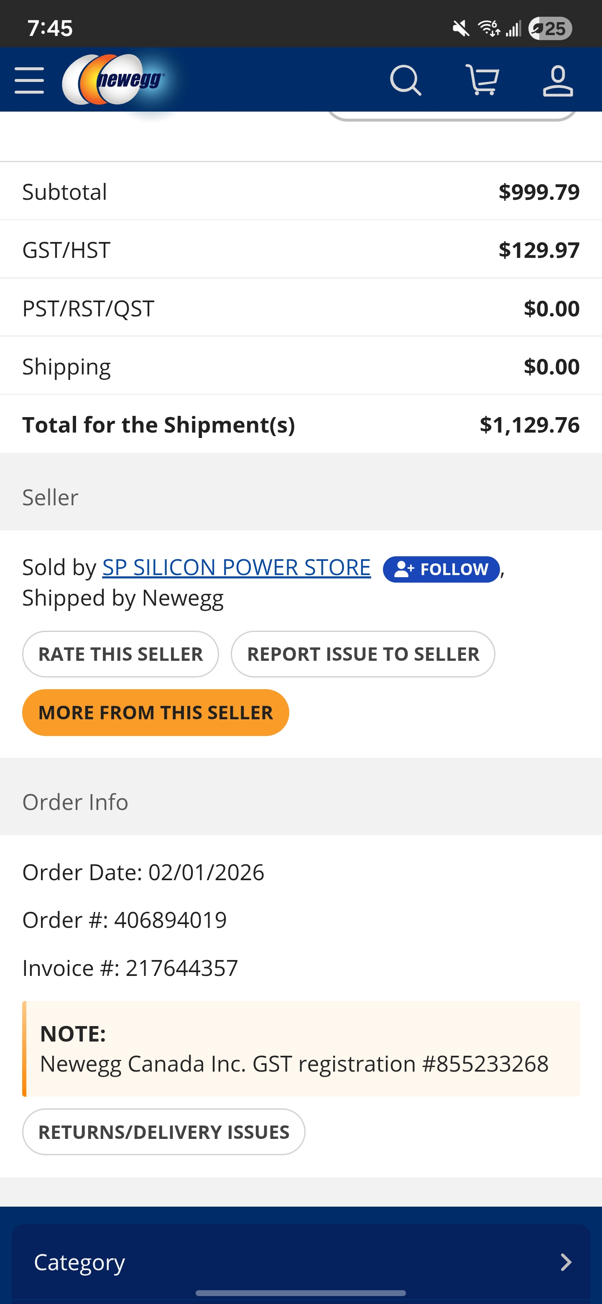Tap the bottom navigation gesture bar
The height and width of the screenshot is (1304, 602).
pyautogui.click(x=301, y=1293)
